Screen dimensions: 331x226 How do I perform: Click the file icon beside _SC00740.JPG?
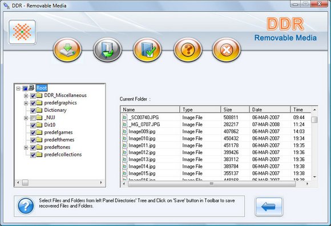tap(125, 118)
